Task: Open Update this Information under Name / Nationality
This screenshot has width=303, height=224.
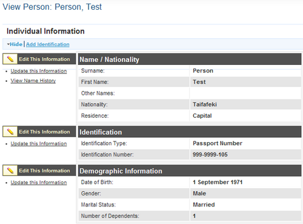Action: [x=39, y=71]
